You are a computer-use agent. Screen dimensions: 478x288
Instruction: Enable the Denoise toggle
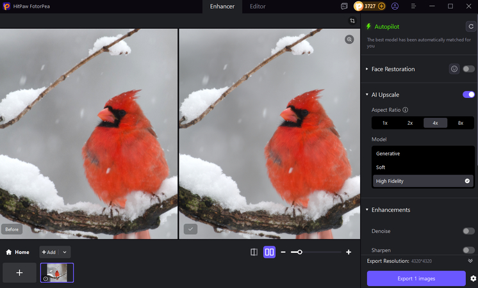[x=468, y=231]
